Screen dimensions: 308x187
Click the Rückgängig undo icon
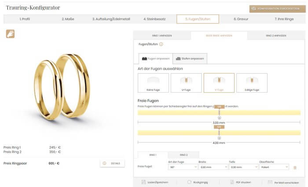pos(189,182)
